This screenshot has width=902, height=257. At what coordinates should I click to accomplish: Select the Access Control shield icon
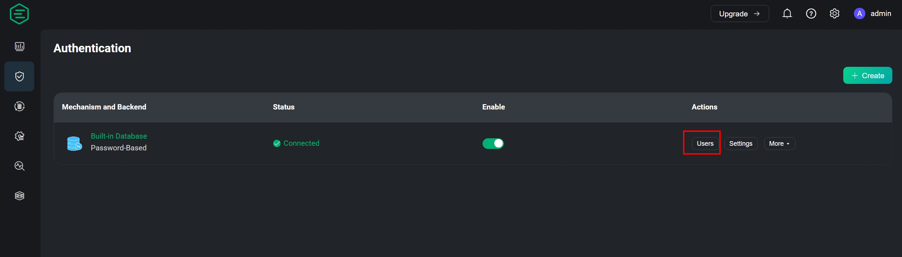click(x=20, y=76)
